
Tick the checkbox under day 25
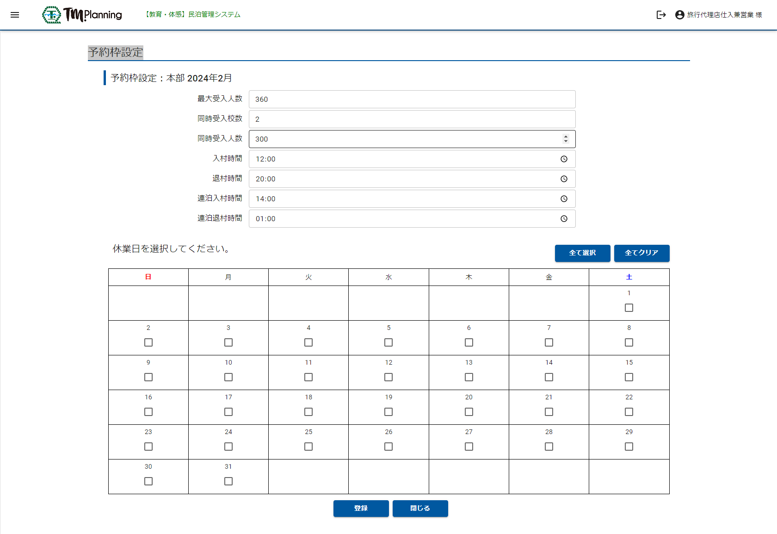pyautogui.click(x=308, y=447)
